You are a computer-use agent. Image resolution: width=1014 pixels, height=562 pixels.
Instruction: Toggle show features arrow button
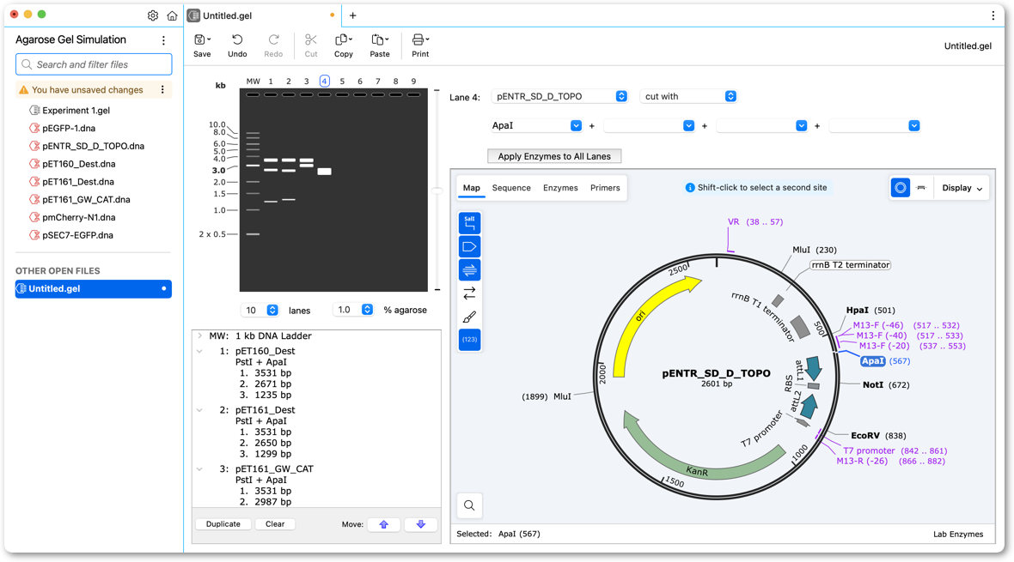469,247
